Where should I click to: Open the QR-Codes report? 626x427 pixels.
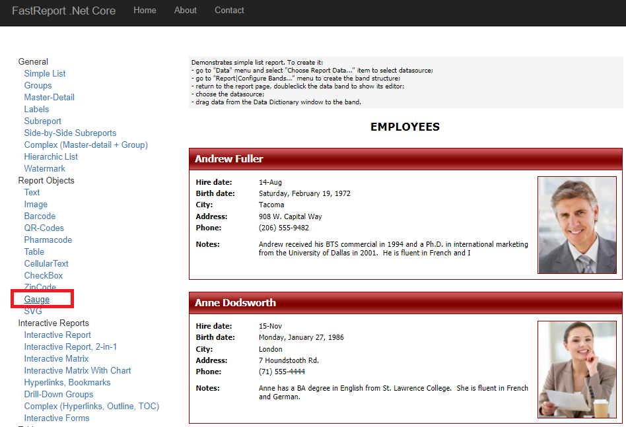click(x=44, y=228)
